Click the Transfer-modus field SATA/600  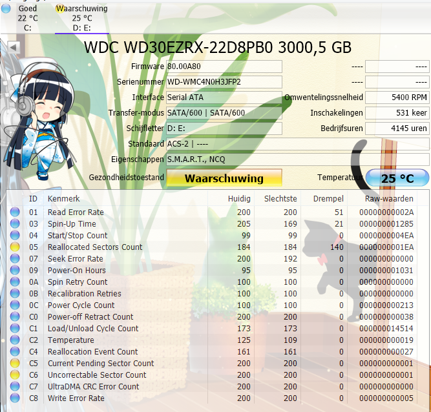click(x=224, y=113)
